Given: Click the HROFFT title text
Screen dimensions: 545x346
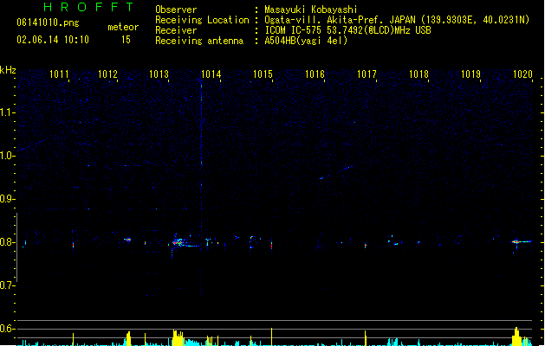Looking at the screenshot, I should click(x=88, y=7).
